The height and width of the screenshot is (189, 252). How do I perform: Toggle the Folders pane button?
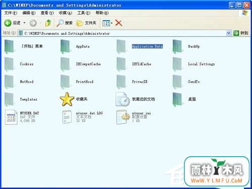point(86,23)
